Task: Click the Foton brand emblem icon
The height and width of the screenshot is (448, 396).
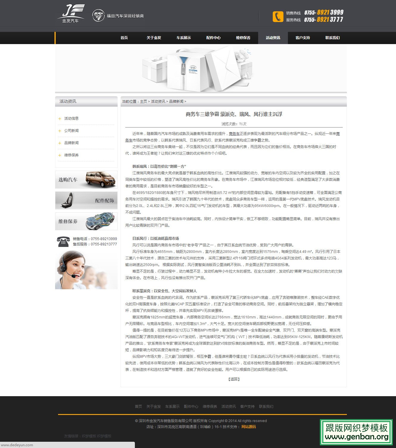Action: 98,15
